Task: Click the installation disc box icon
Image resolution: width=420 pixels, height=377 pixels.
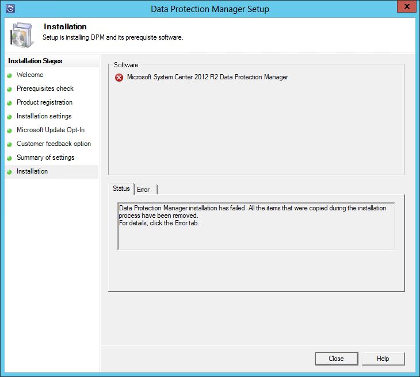Action: tap(22, 35)
